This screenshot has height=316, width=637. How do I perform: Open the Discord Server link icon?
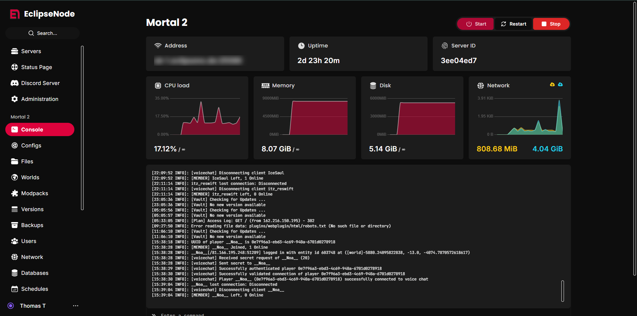15,83
